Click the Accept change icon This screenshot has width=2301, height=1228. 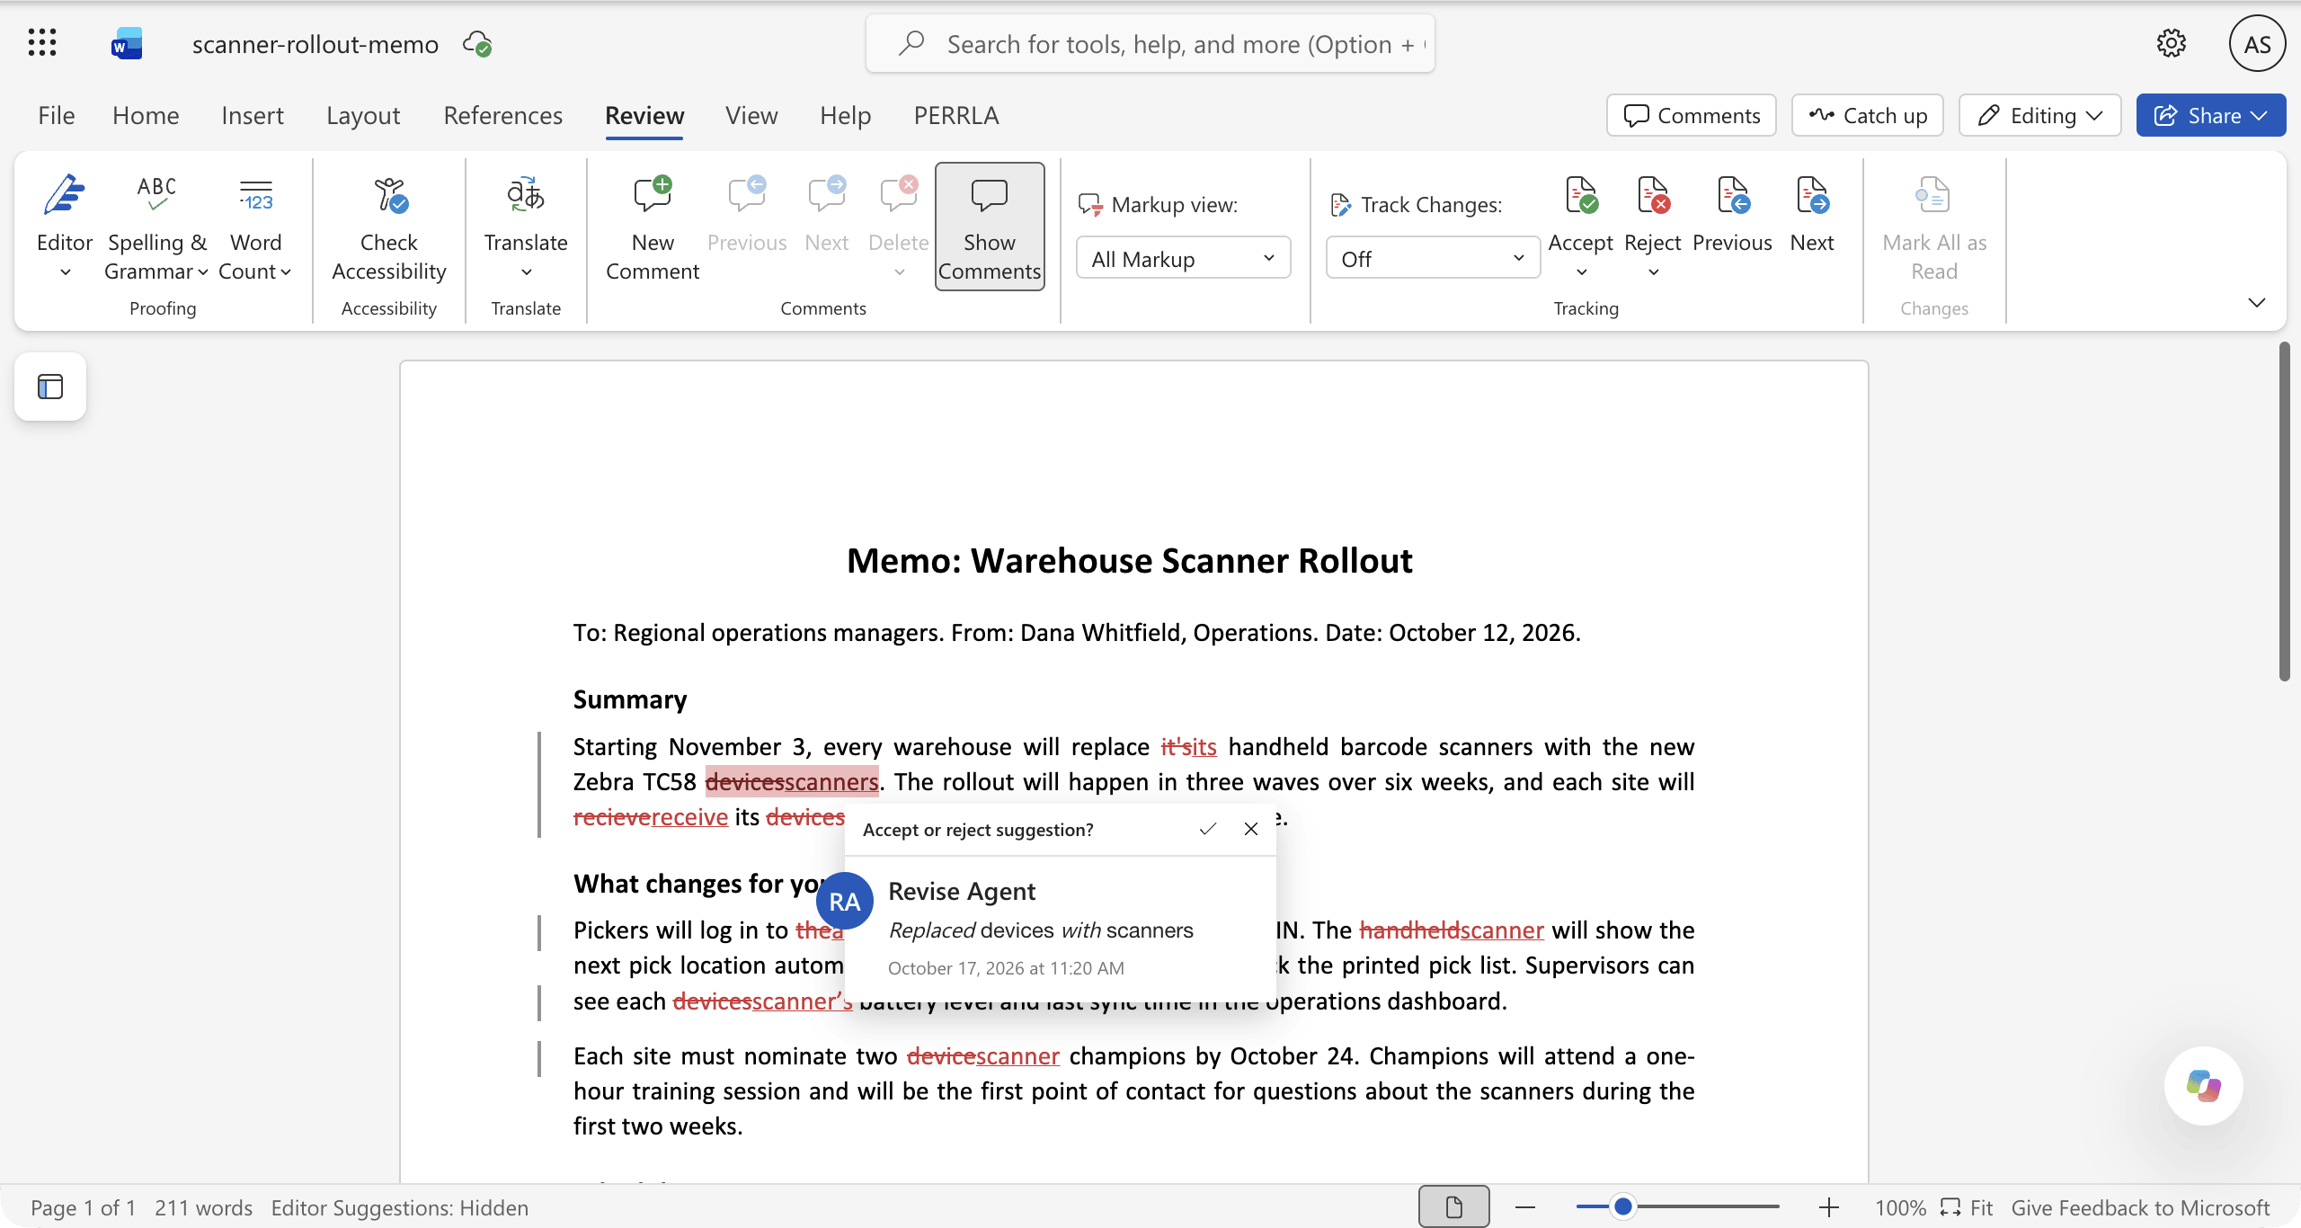1581,195
